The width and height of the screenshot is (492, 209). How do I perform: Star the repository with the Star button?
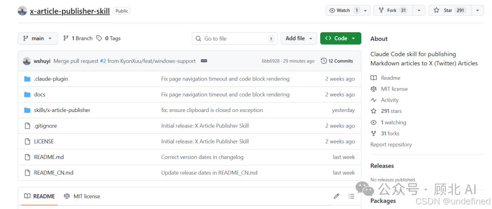(449, 10)
